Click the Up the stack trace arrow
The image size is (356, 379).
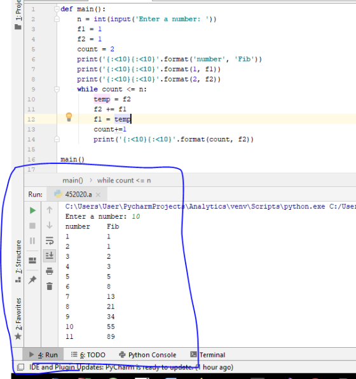50,210
